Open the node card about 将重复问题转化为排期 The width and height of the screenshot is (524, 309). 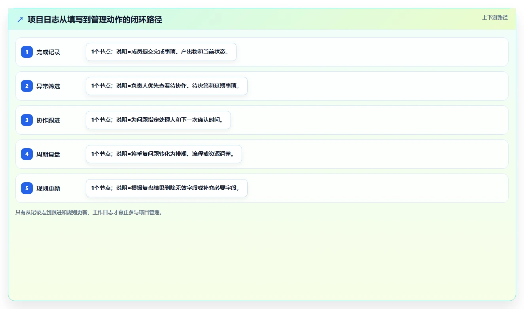click(164, 154)
